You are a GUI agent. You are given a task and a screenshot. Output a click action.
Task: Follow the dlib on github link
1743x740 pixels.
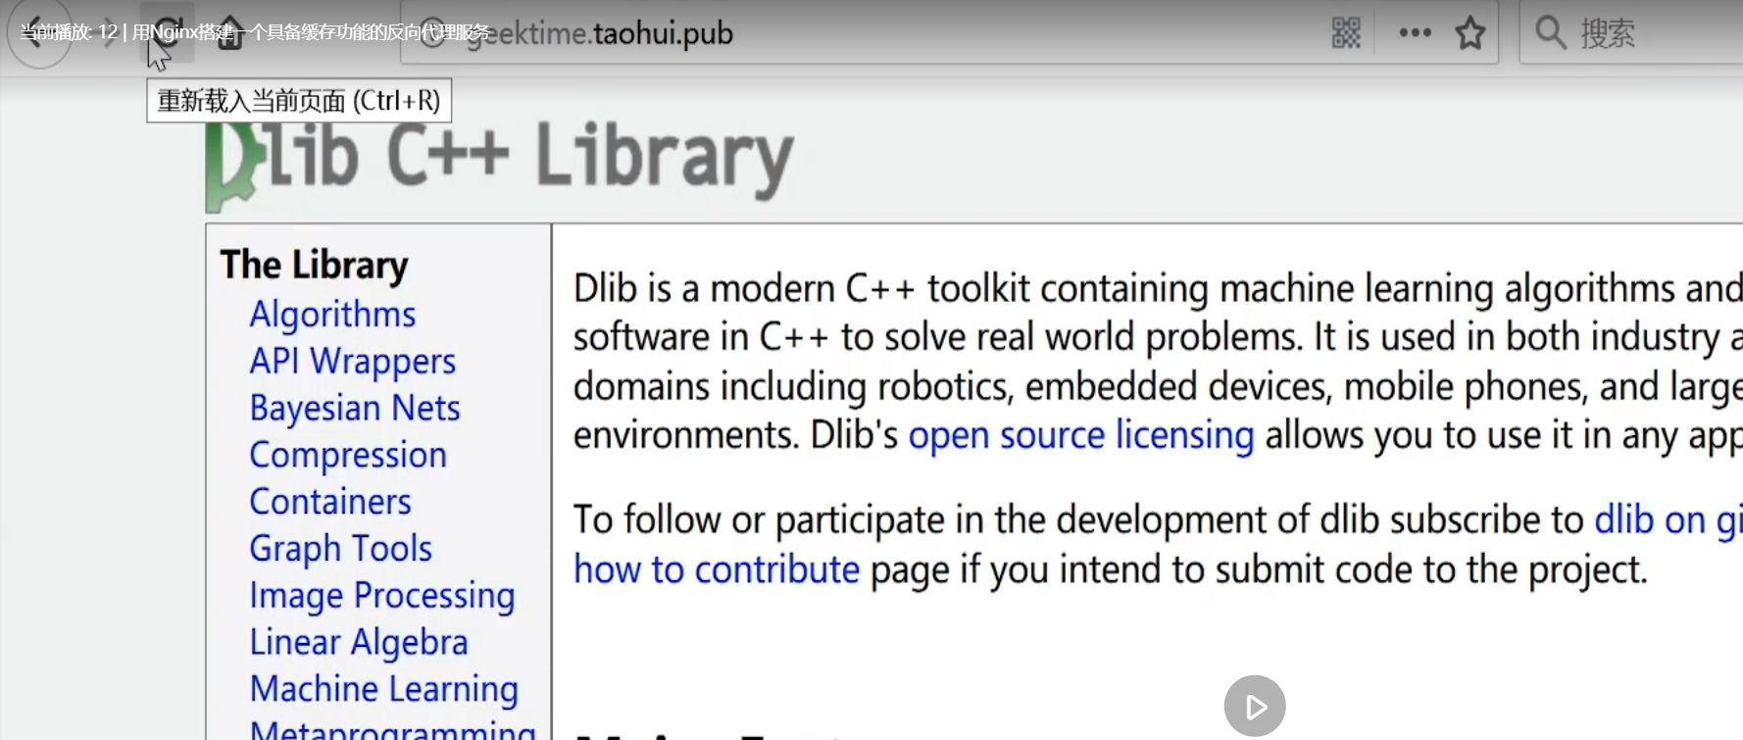pyautogui.click(x=1668, y=520)
